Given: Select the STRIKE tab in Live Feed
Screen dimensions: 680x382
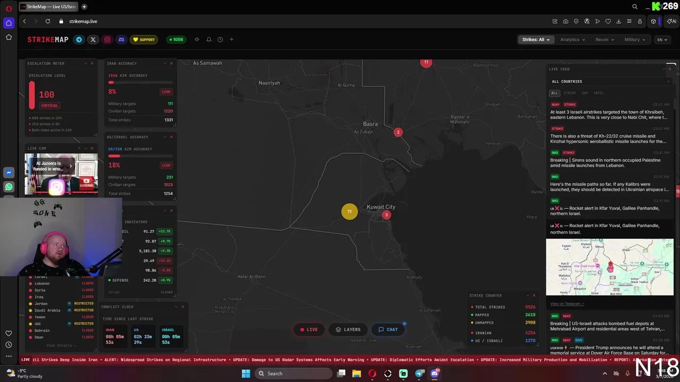Looking at the screenshot, I should [x=569, y=93].
